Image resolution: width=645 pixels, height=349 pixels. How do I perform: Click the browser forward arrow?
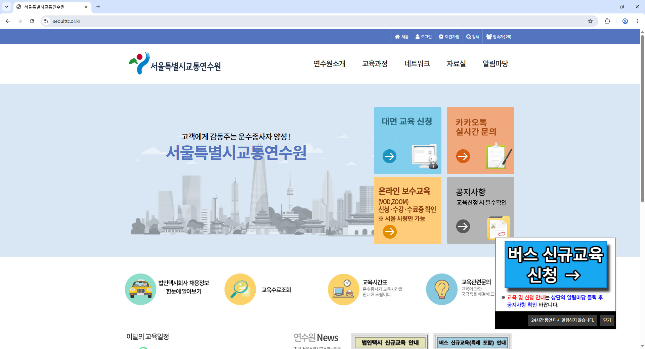[x=20, y=21]
